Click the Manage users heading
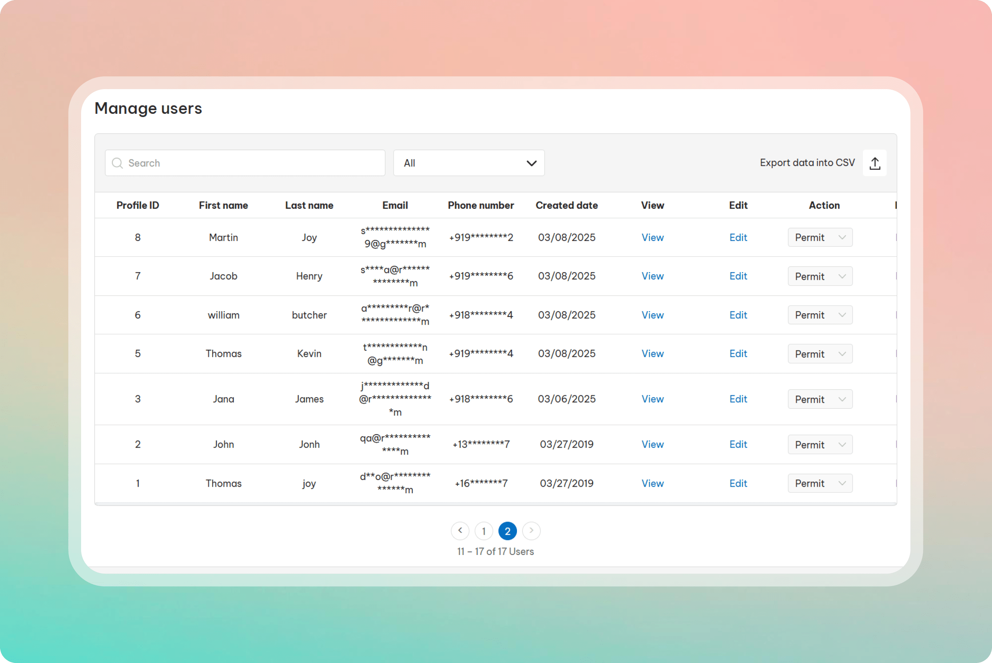The image size is (992, 663). click(148, 109)
